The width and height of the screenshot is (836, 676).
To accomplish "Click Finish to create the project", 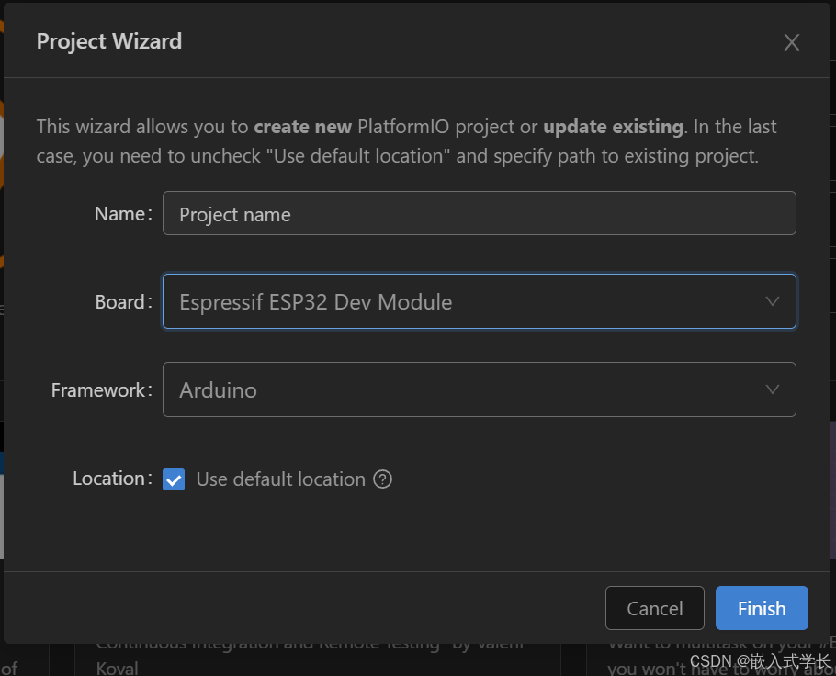I will click(761, 608).
